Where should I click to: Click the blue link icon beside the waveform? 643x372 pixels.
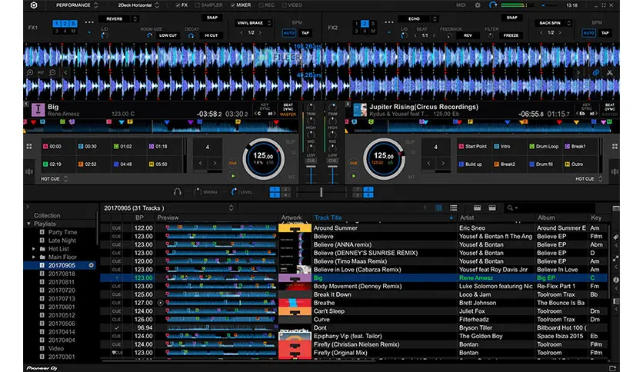tap(595, 73)
